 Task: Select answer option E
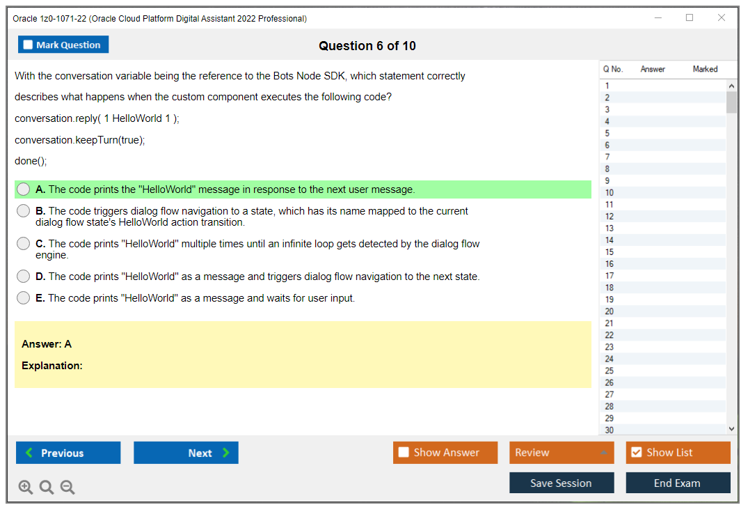coord(23,298)
